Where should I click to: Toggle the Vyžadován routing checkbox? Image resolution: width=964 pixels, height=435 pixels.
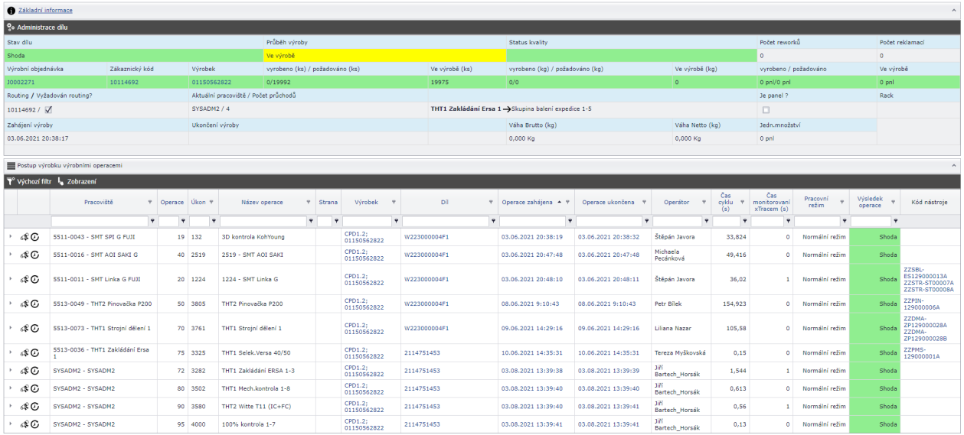(48, 109)
